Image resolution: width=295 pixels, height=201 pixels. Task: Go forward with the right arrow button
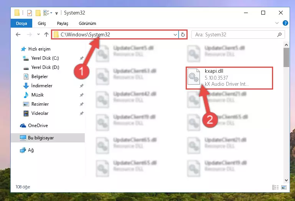point(30,34)
